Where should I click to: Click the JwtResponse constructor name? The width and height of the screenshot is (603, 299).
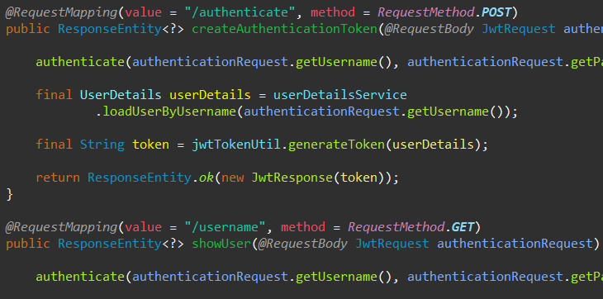click(292, 178)
